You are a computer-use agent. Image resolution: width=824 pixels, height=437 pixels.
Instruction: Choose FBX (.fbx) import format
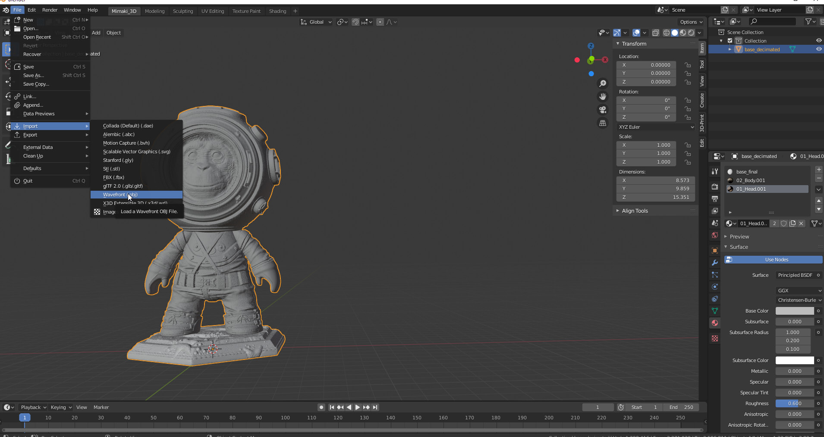coord(136,177)
